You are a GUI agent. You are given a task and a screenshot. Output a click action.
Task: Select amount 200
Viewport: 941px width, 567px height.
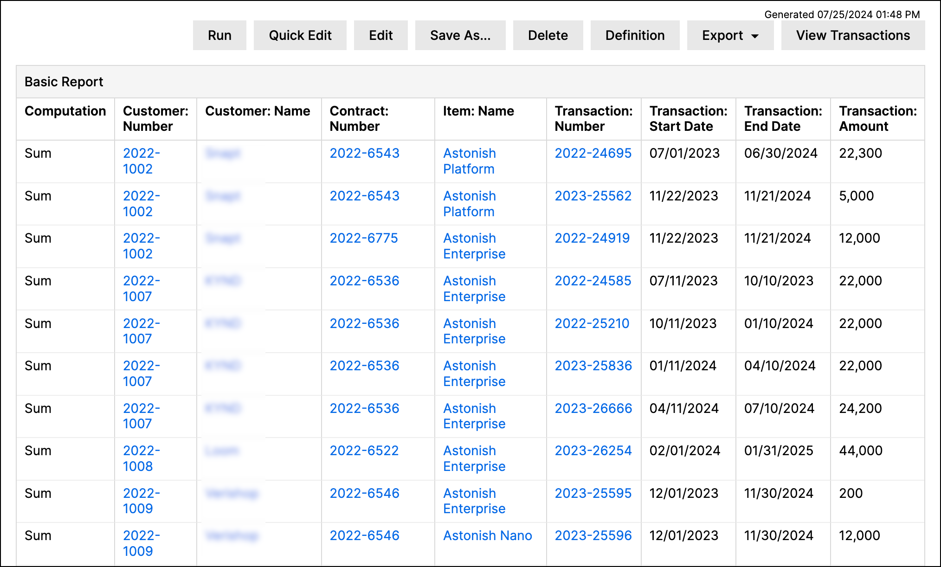(x=851, y=493)
